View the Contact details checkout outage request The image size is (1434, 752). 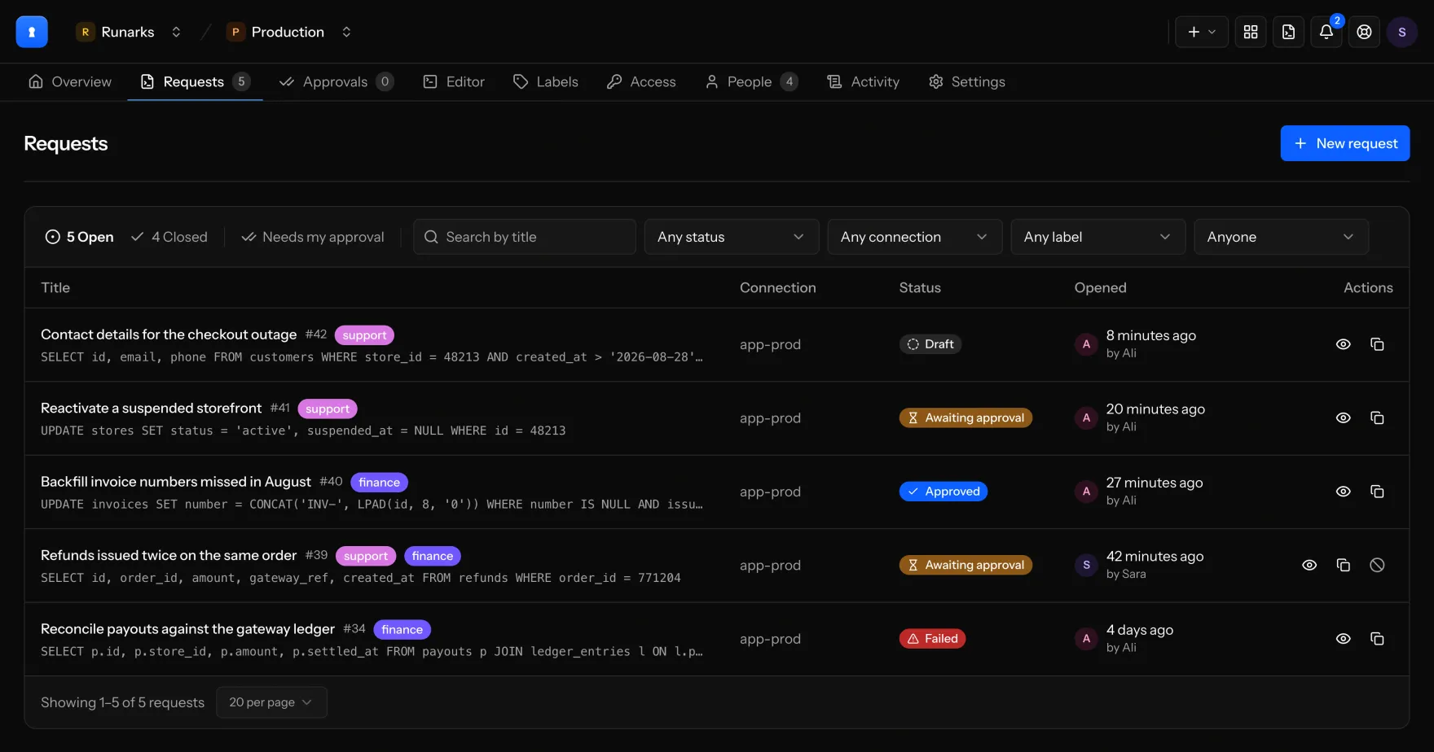(x=1344, y=344)
